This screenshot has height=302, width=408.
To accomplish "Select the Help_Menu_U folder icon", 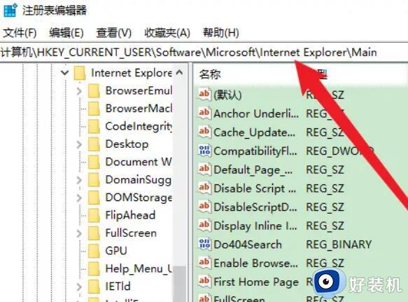I will point(94,268).
